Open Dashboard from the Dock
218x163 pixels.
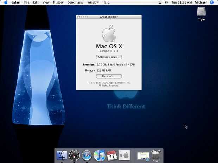(74, 156)
